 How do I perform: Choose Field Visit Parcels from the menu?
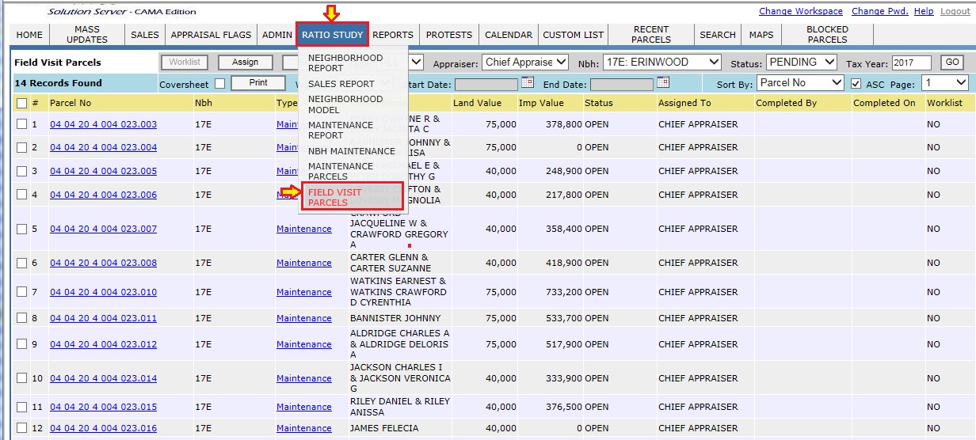pos(351,197)
